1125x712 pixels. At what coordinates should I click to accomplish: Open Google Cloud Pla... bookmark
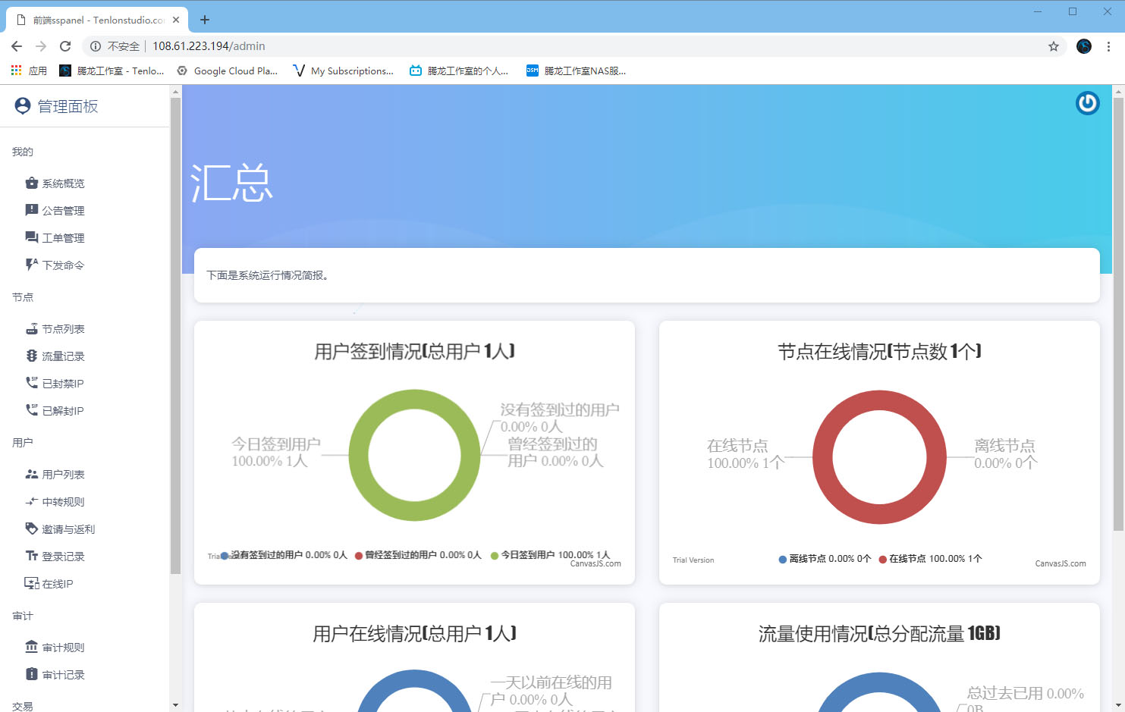[x=227, y=71]
